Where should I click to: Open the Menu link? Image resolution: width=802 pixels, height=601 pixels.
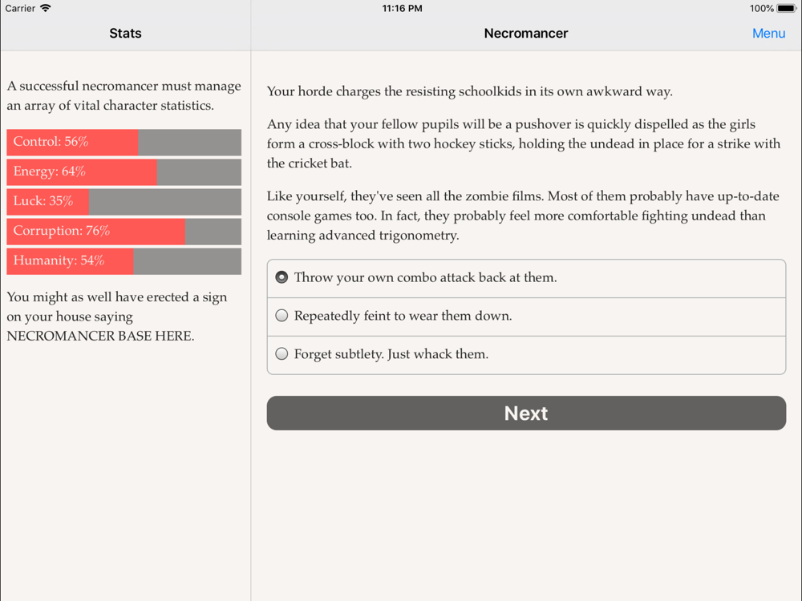pos(768,33)
